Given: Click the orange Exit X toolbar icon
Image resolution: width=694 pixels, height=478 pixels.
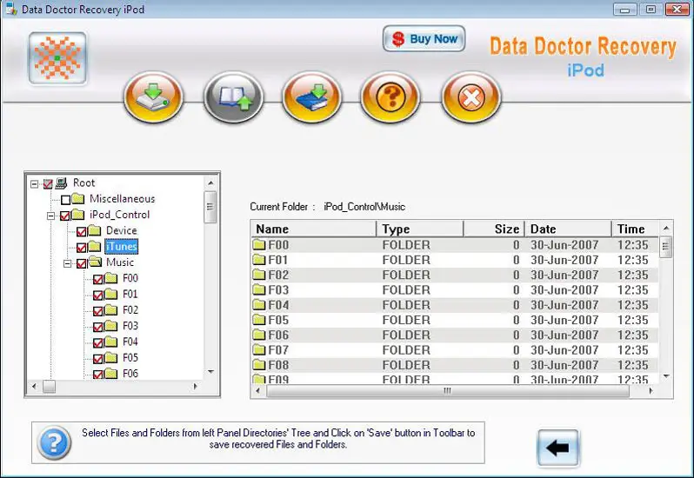Looking at the screenshot, I should click(470, 96).
